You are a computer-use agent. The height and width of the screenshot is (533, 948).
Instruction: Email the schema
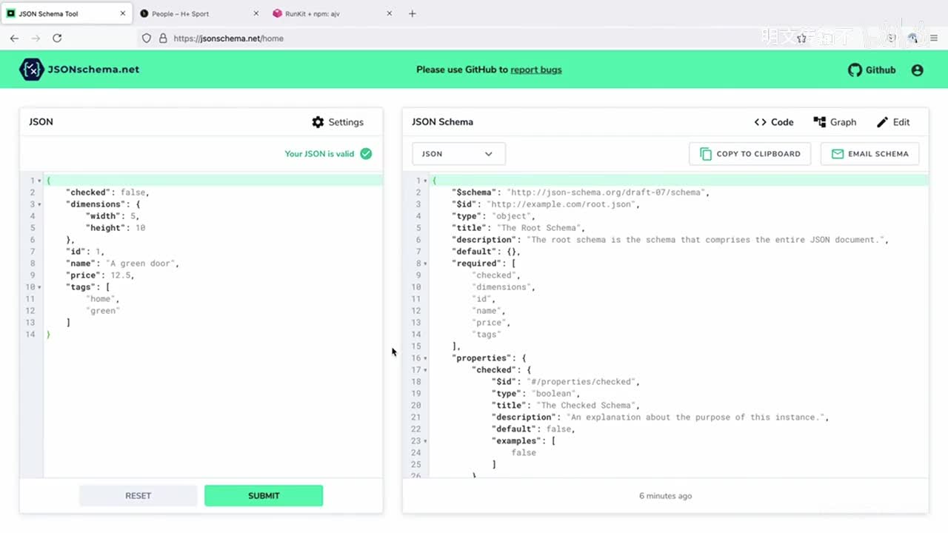pyautogui.click(x=869, y=154)
